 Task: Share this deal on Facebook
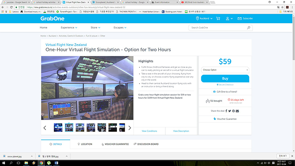[225, 111]
